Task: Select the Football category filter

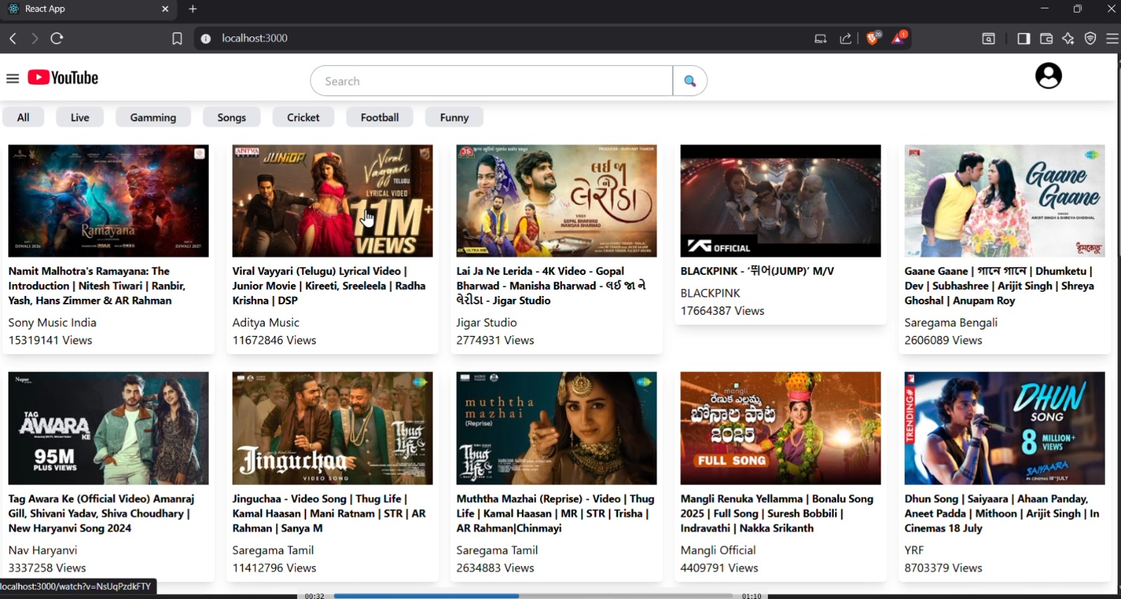Action: click(x=380, y=118)
